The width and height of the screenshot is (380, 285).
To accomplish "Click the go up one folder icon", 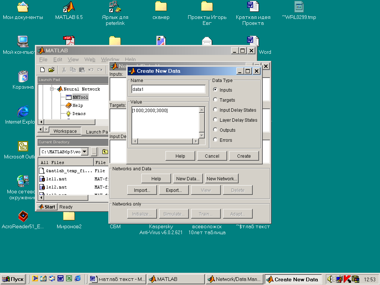I will pyautogui.click(x=105, y=152).
